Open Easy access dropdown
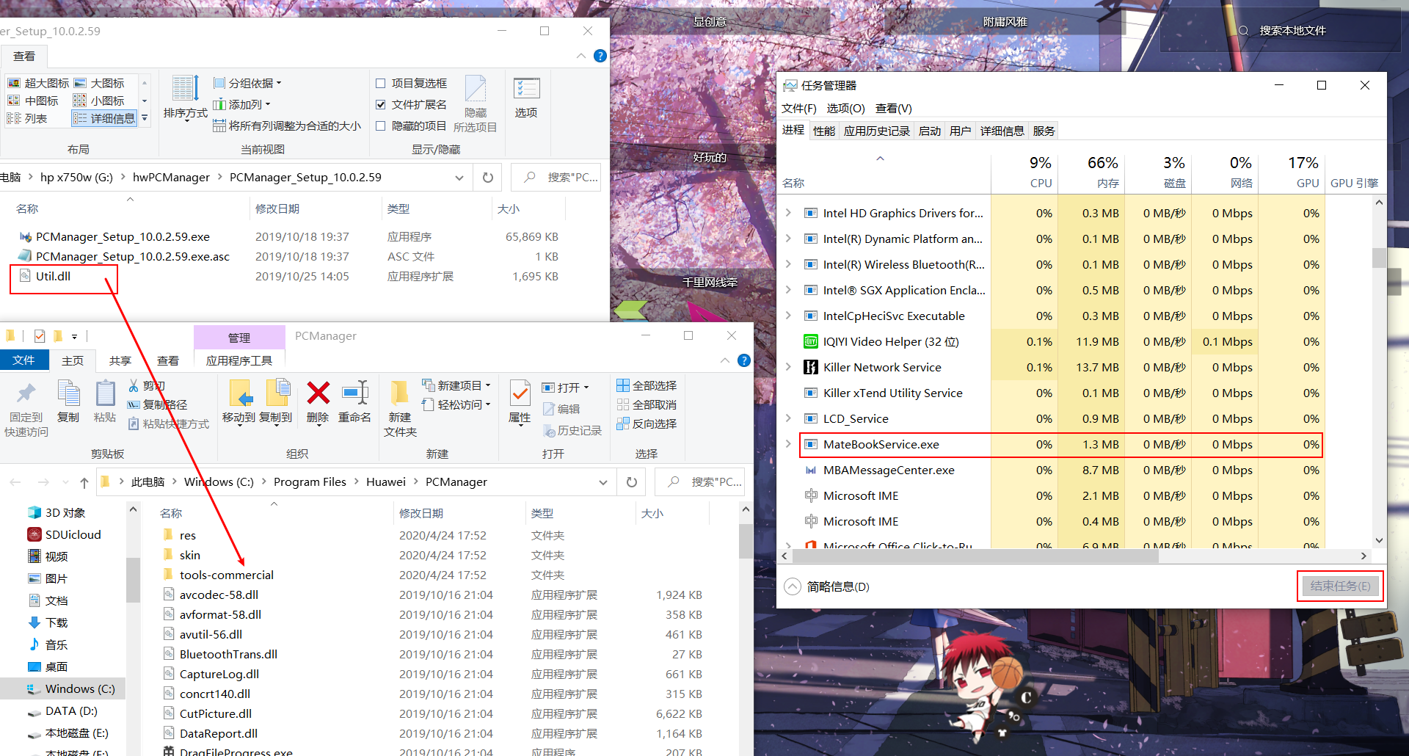The height and width of the screenshot is (756, 1409). click(456, 404)
